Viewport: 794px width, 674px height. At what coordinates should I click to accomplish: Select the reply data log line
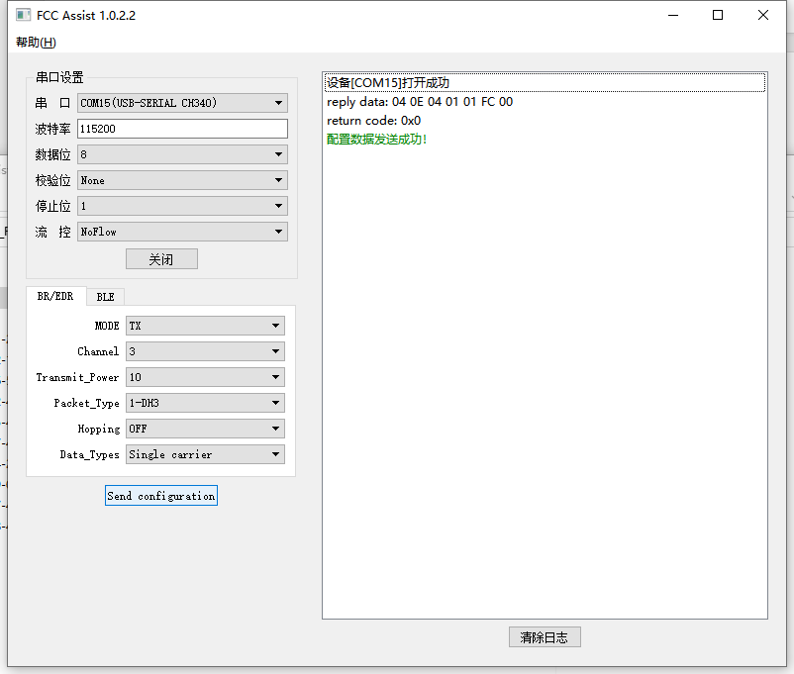545,102
